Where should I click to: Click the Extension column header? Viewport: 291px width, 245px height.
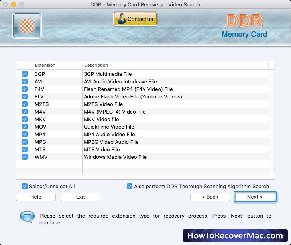coord(58,65)
